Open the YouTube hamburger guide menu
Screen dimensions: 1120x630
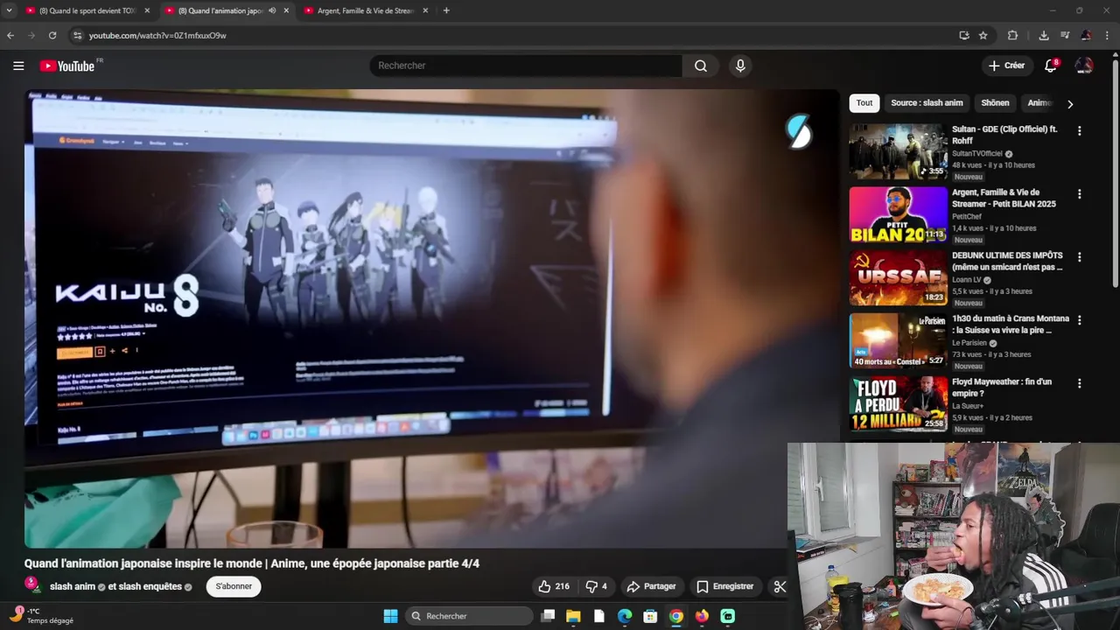tap(18, 66)
